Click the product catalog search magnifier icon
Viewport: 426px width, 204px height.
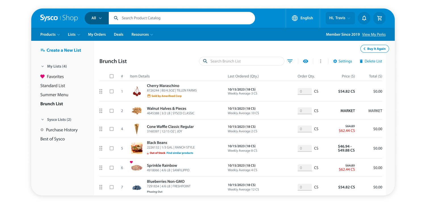116,18
